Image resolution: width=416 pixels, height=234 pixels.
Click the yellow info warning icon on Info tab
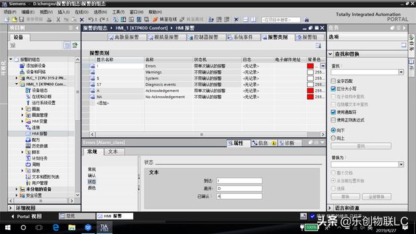click(x=274, y=143)
